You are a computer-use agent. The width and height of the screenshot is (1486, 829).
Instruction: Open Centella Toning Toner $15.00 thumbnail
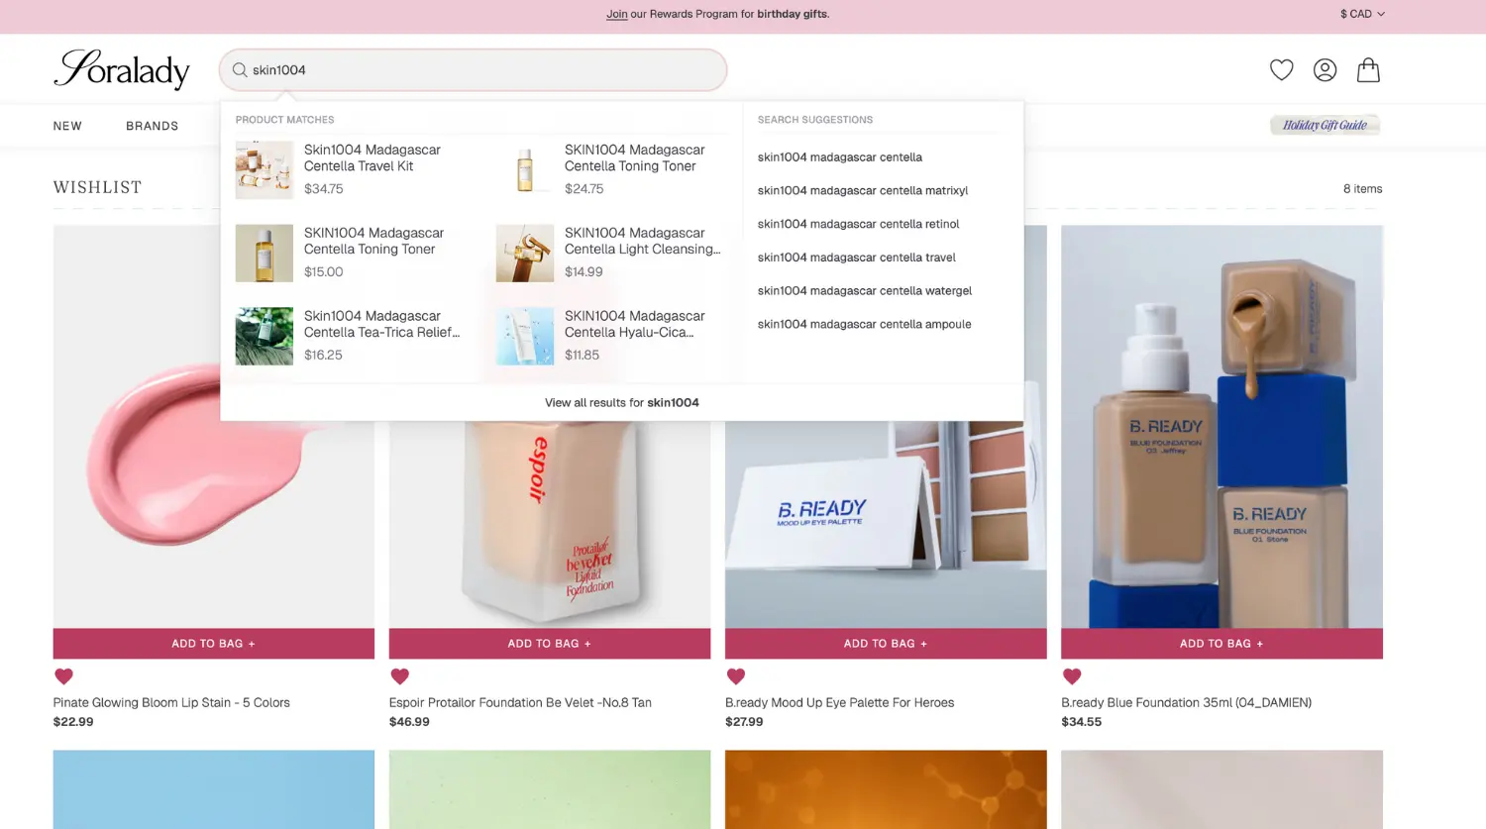point(265,253)
